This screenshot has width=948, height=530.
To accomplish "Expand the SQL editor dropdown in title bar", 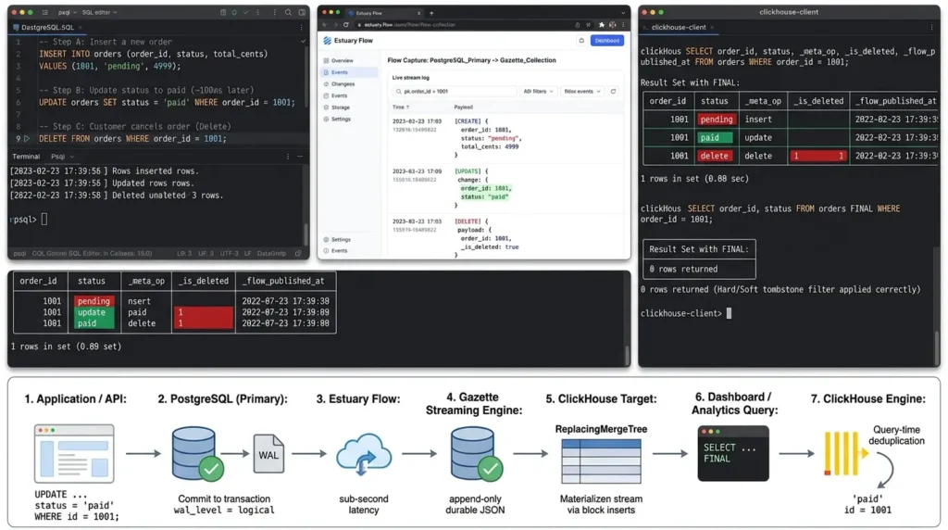I will pyautogui.click(x=99, y=12).
